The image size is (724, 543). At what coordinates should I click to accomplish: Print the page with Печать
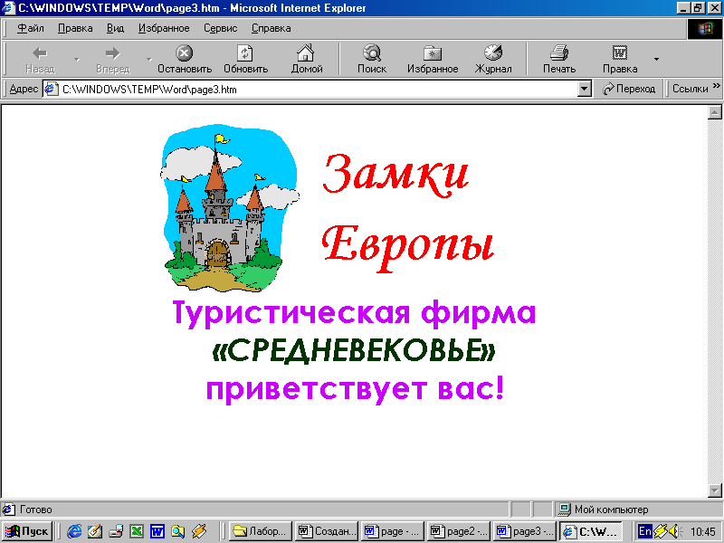tap(558, 59)
